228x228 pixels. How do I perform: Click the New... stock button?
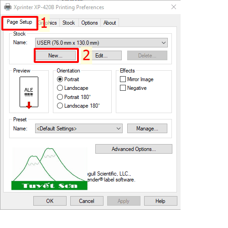(x=56, y=56)
